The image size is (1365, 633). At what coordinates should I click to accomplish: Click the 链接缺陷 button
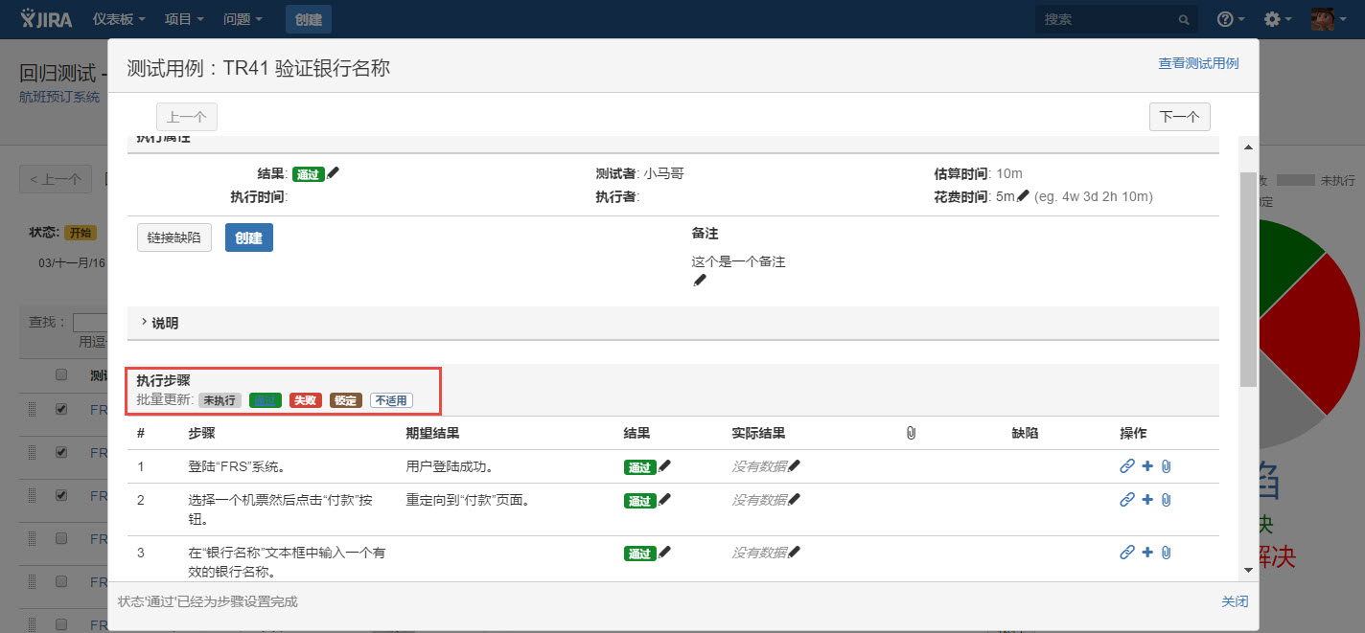click(174, 237)
